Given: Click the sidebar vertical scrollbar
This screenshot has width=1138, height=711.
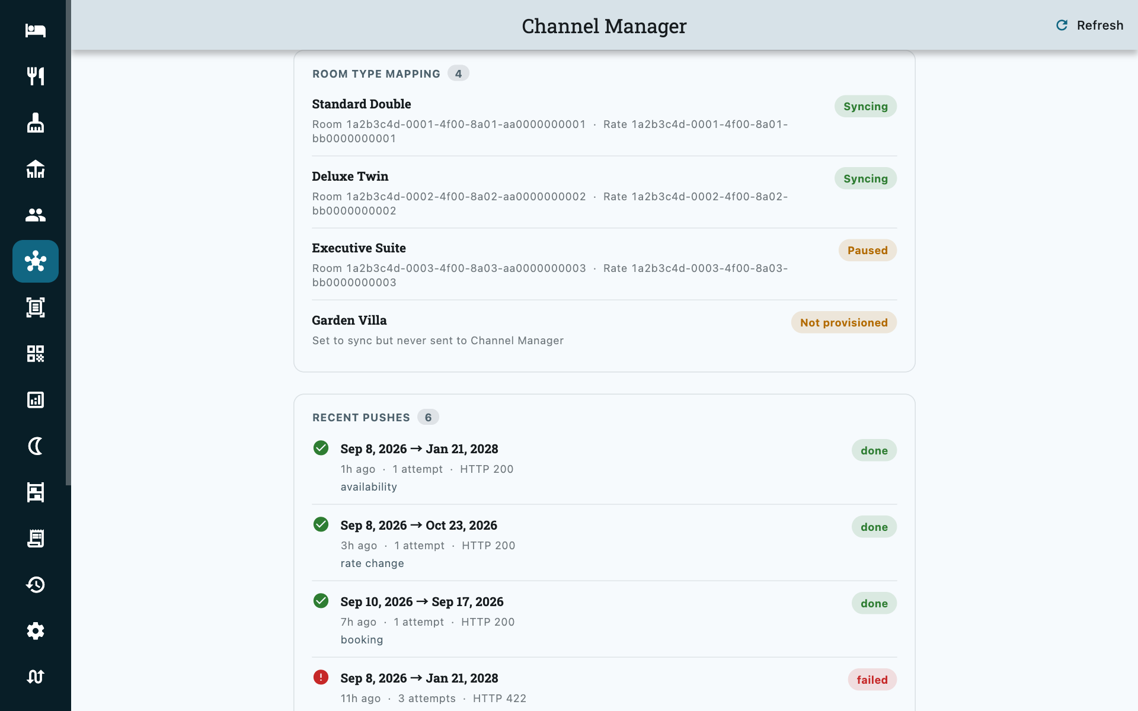Looking at the screenshot, I should click(x=68, y=243).
